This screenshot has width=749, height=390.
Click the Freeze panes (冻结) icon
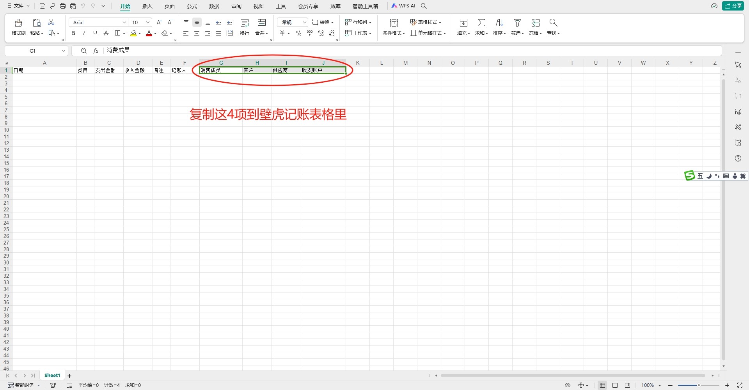click(535, 23)
